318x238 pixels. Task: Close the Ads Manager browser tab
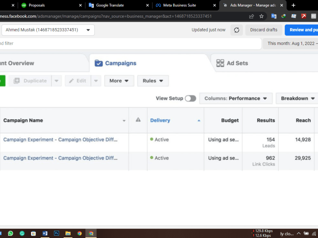(281, 5)
